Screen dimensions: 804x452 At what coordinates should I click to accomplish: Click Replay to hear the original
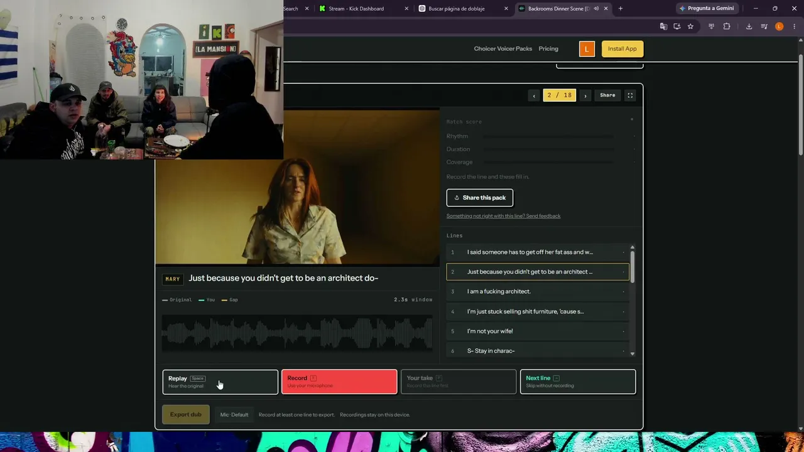220,382
